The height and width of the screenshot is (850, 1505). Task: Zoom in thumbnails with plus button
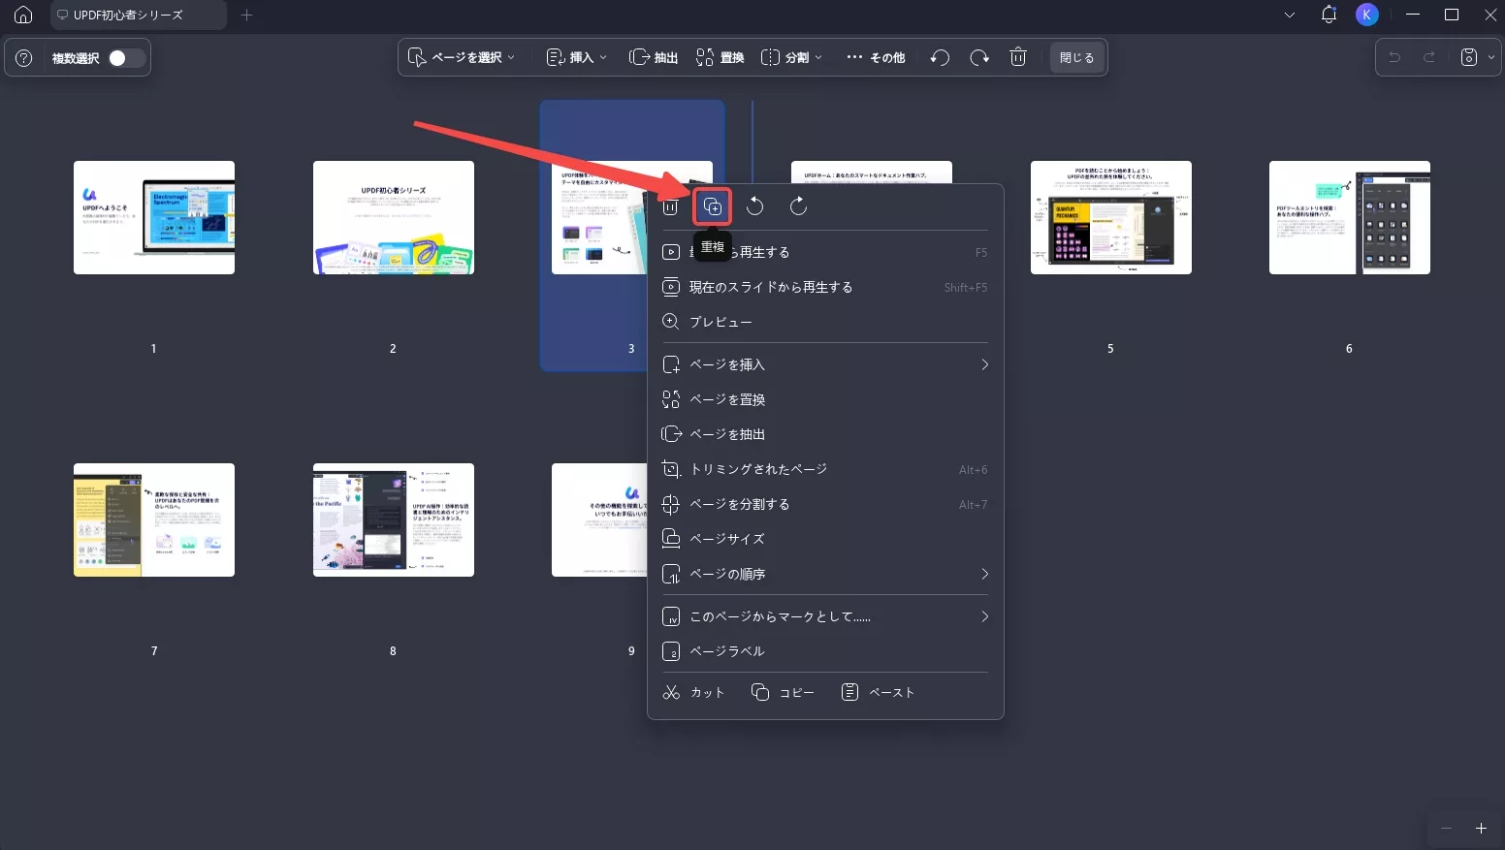[1481, 829]
